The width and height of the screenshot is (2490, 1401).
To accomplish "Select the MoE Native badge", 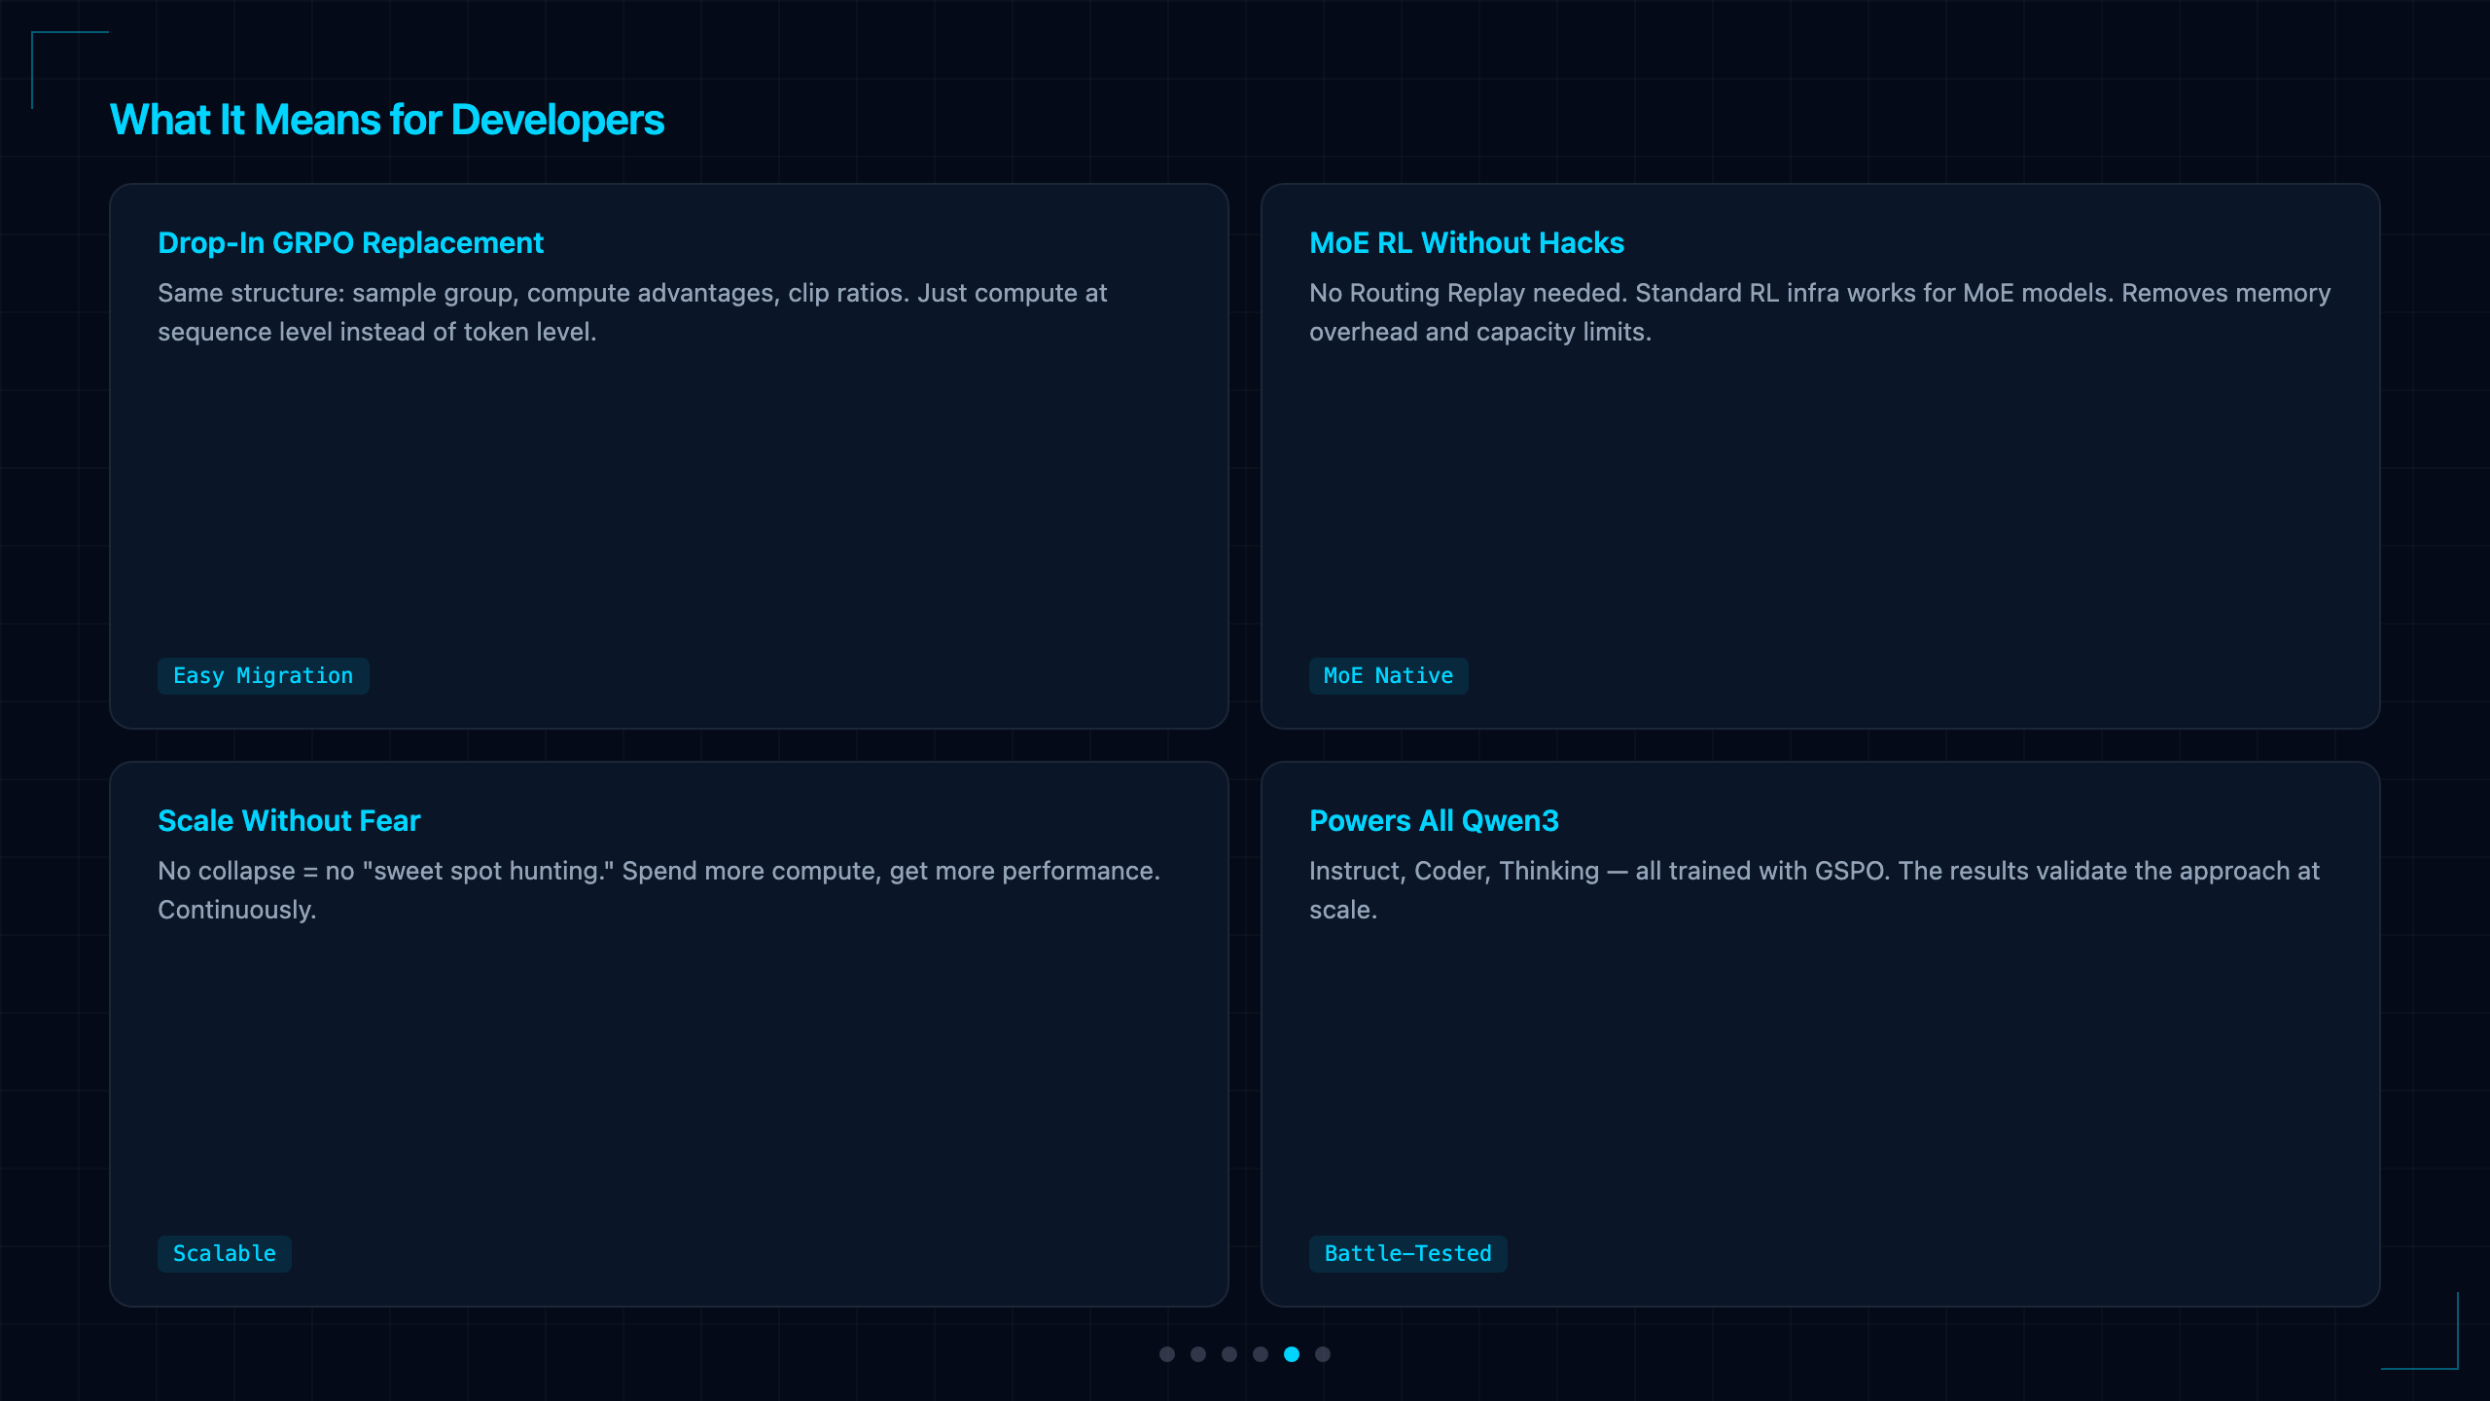I will (1389, 676).
